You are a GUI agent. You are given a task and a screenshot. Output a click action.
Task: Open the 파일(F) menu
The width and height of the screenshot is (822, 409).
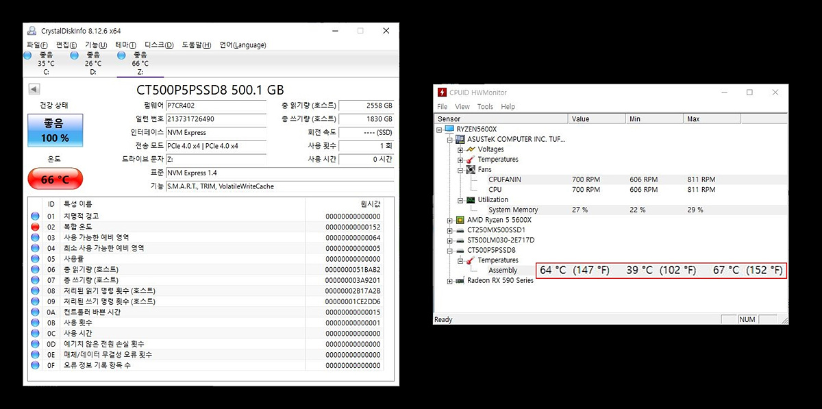[x=38, y=45]
